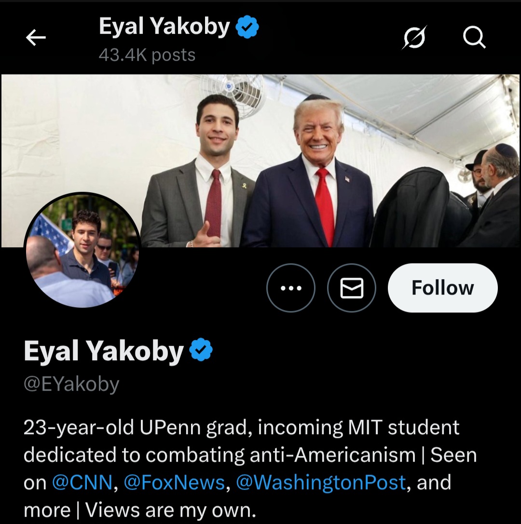Tap the 'Views are my own' bio line
Image resolution: width=521 pixels, height=524 pixels.
(x=170, y=510)
